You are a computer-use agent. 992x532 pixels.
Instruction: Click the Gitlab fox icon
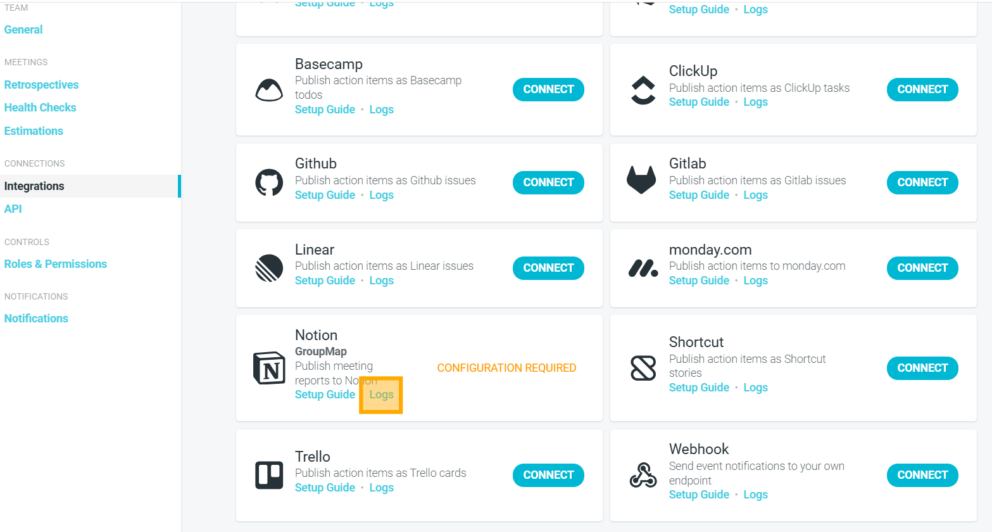641,180
